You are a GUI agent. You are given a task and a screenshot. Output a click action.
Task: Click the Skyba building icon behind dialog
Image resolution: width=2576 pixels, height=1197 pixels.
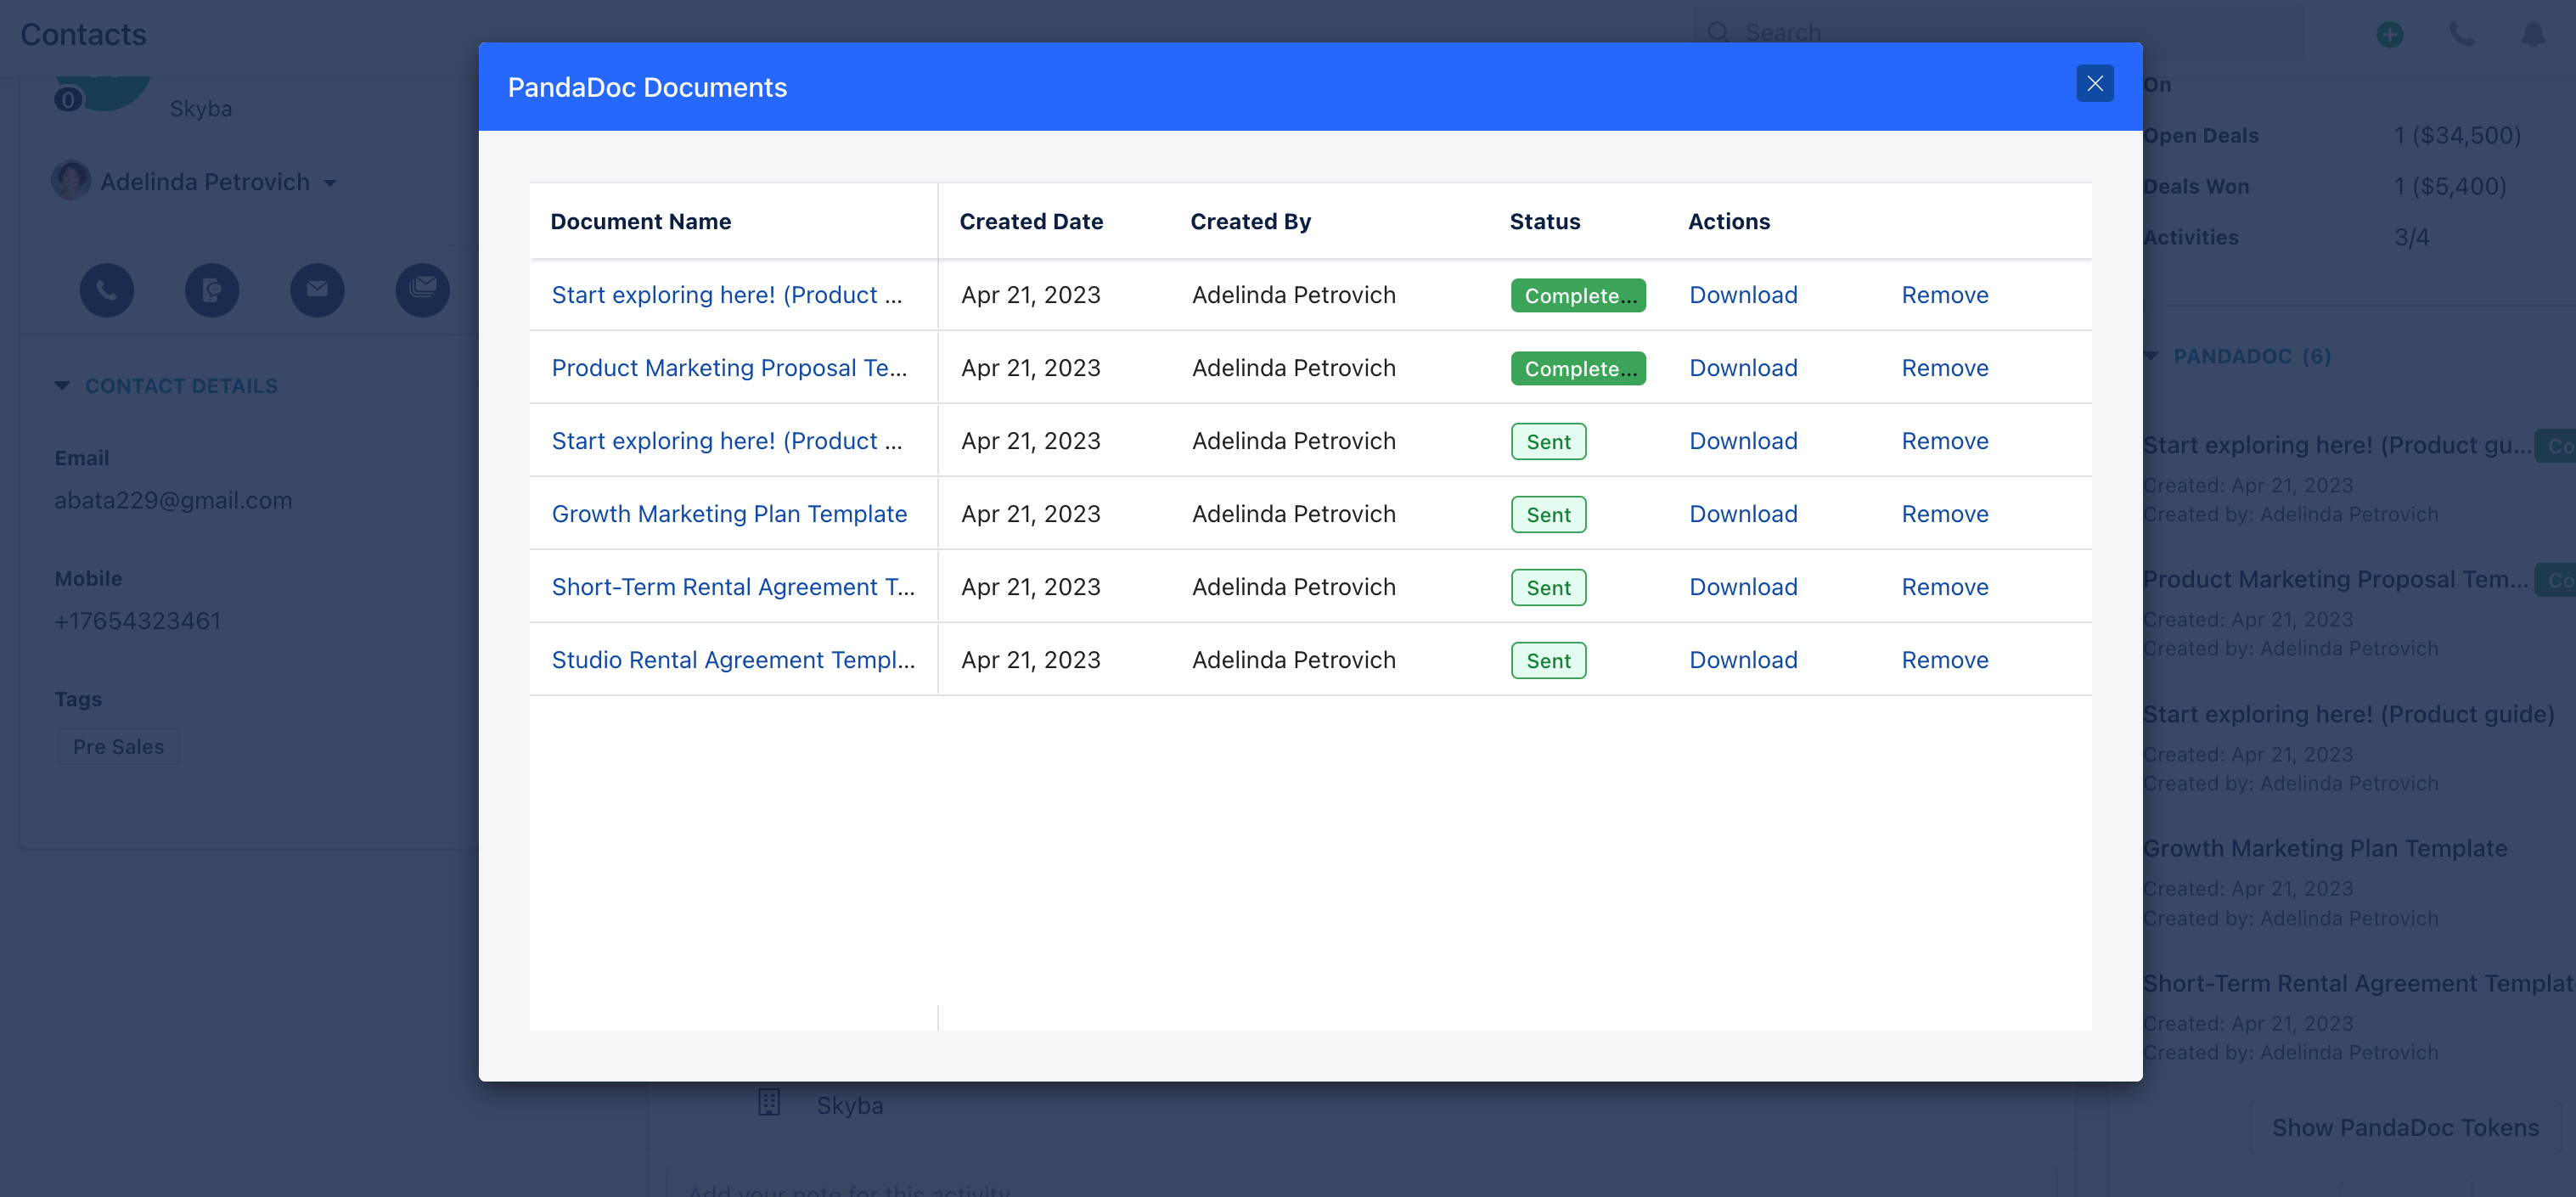(x=768, y=1102)
